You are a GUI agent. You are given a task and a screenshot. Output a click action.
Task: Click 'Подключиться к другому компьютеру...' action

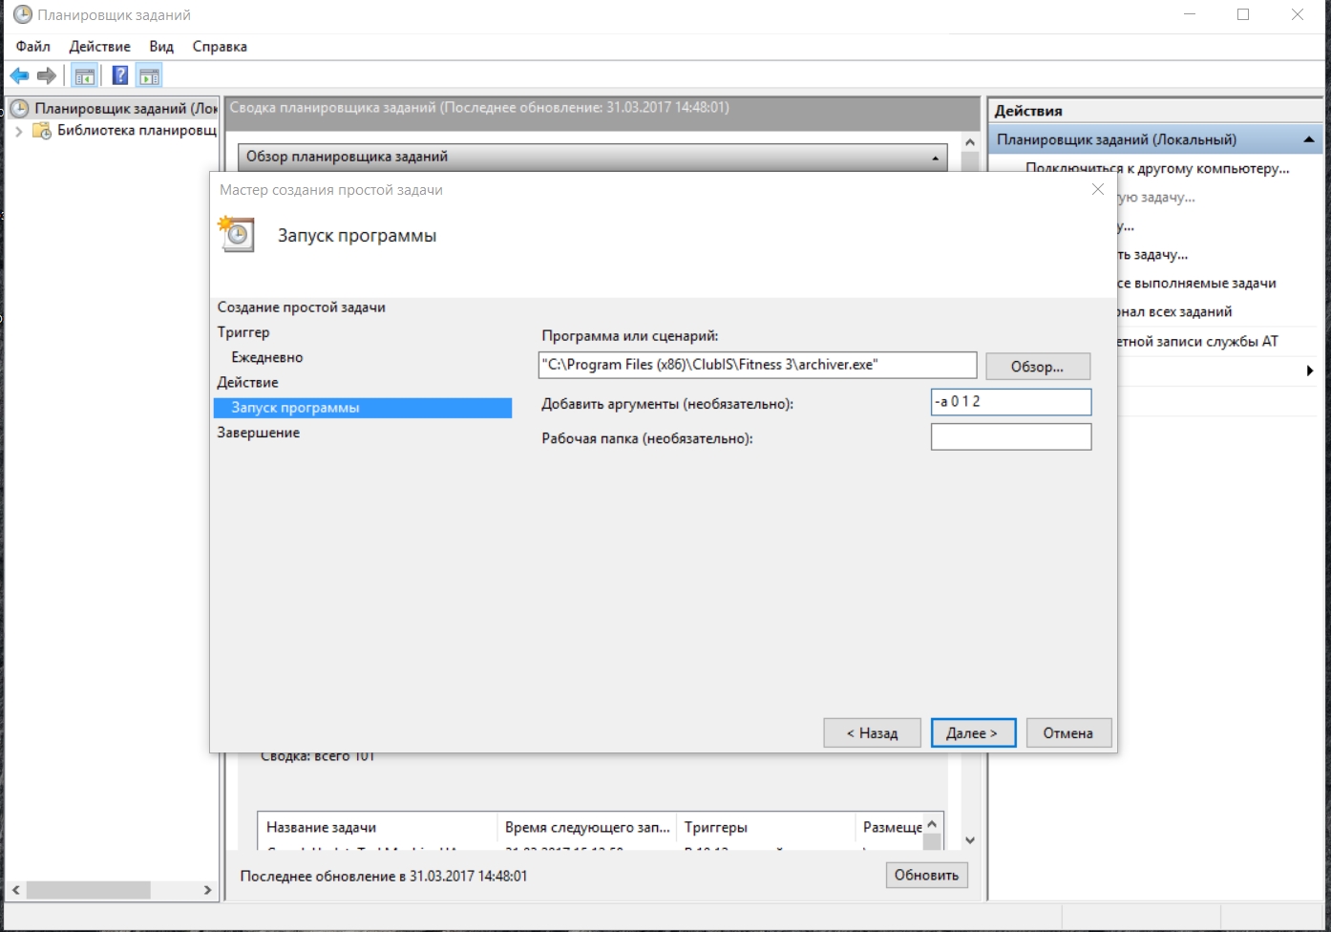1157,168
